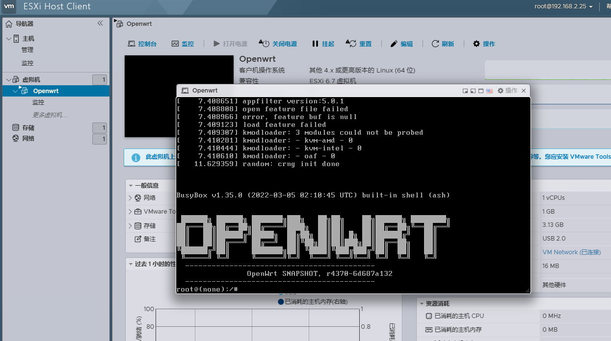This screenshot has height=341, width=611.
Task: Open console window's gear 操作 menu
Action: pyautogui.click(x=507, y=91)
